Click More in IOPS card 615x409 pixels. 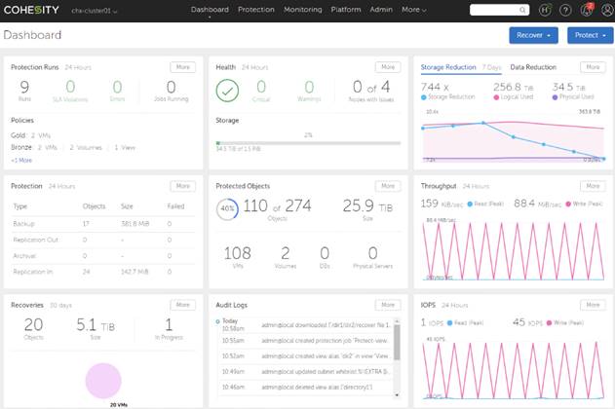click(x=593, y=305)
